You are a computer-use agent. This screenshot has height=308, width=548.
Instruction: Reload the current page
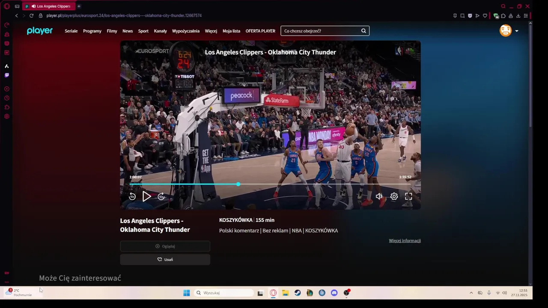(31, 16)
